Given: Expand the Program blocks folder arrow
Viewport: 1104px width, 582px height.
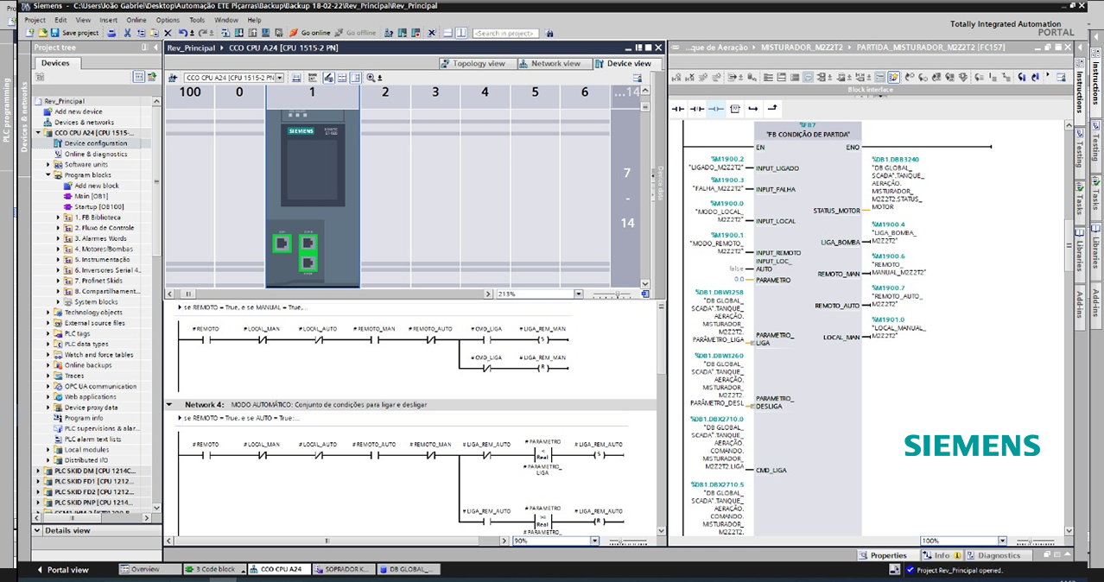Looking at the screenshot, I should [x=49, y=175].
